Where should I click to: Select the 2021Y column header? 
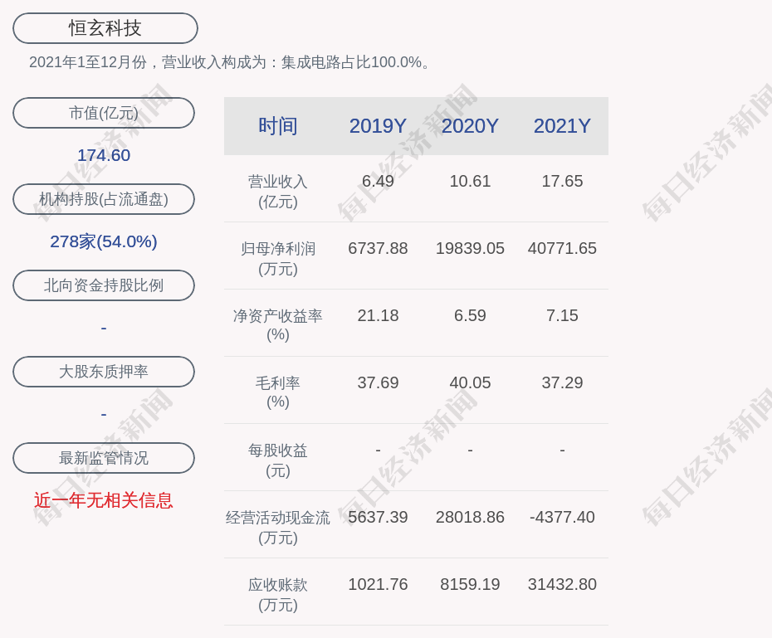pos(562,126)
